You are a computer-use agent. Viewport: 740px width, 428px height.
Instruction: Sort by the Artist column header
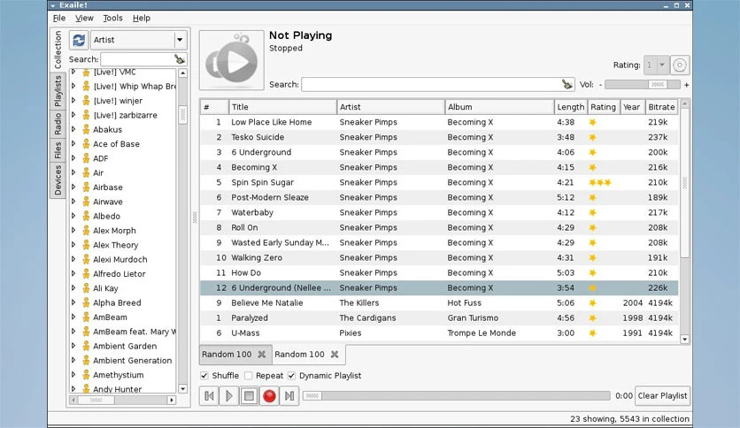pyautogui.click(x=390, y=107)
